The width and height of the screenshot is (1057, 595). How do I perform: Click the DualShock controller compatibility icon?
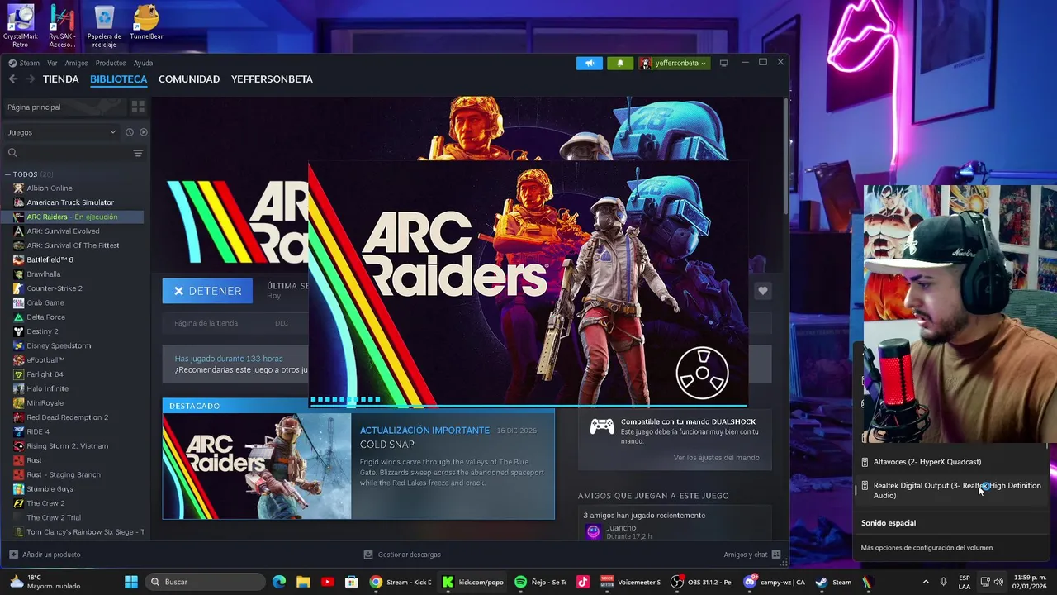602,426
